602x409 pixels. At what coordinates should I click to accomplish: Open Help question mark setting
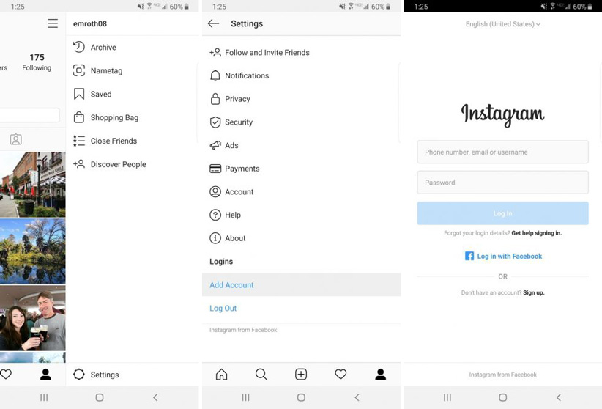coord(301,215)
